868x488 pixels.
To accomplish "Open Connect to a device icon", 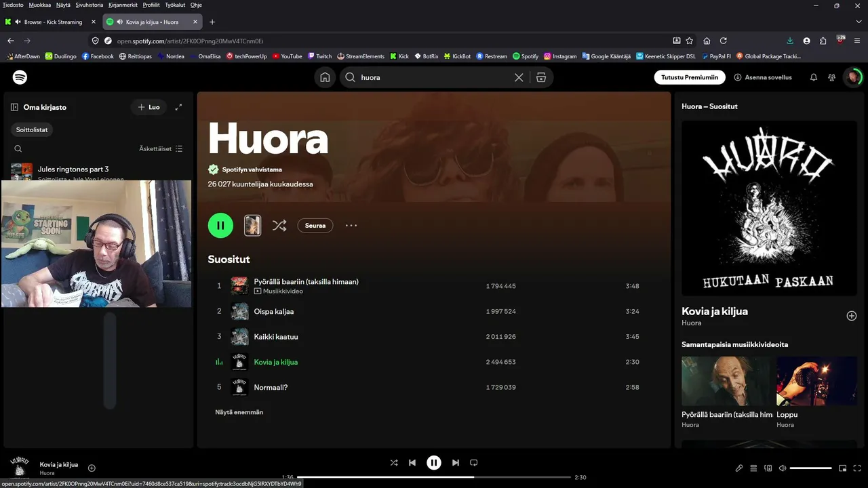I will [768, 468].
